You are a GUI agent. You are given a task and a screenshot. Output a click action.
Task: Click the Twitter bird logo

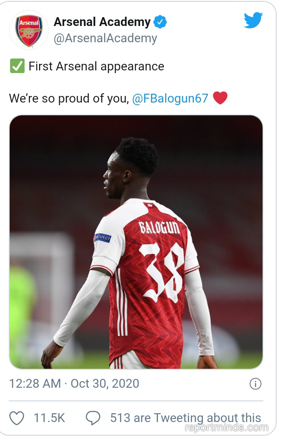click(253, 20)
